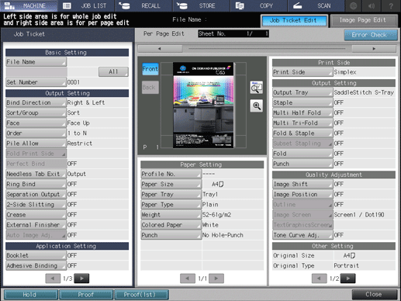Open the Print Side setting
The image size is (401, 301).
[302, 72]
